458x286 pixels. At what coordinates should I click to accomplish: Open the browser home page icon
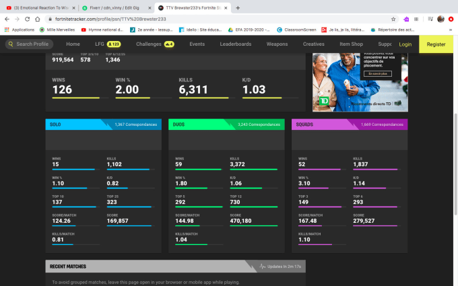tap(38, 19)
